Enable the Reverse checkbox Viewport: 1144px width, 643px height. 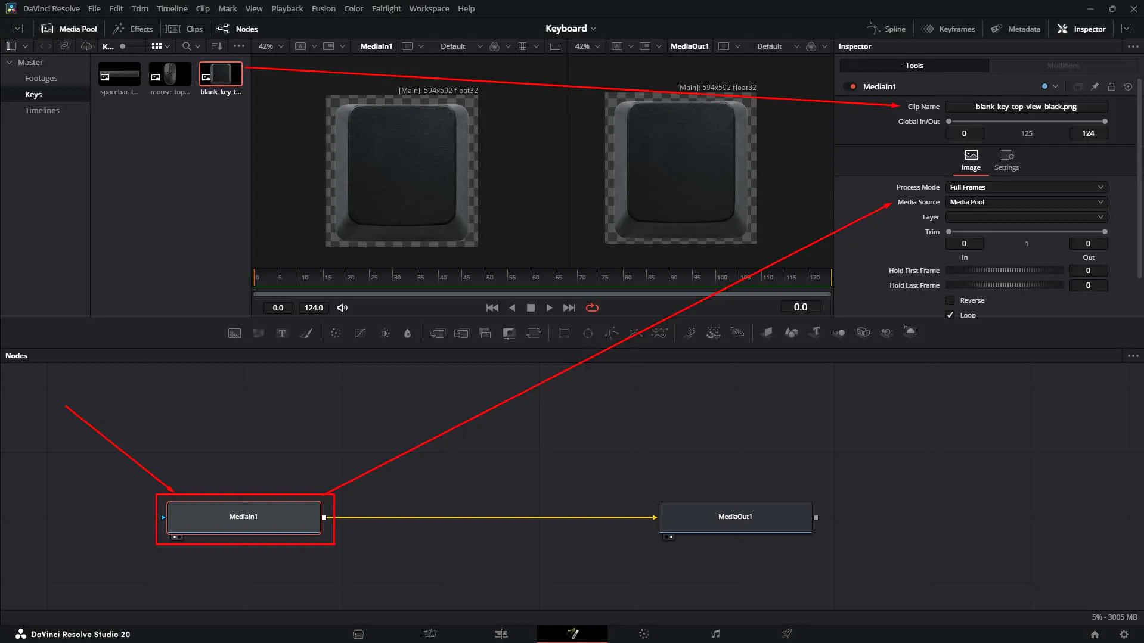[950, 300]
